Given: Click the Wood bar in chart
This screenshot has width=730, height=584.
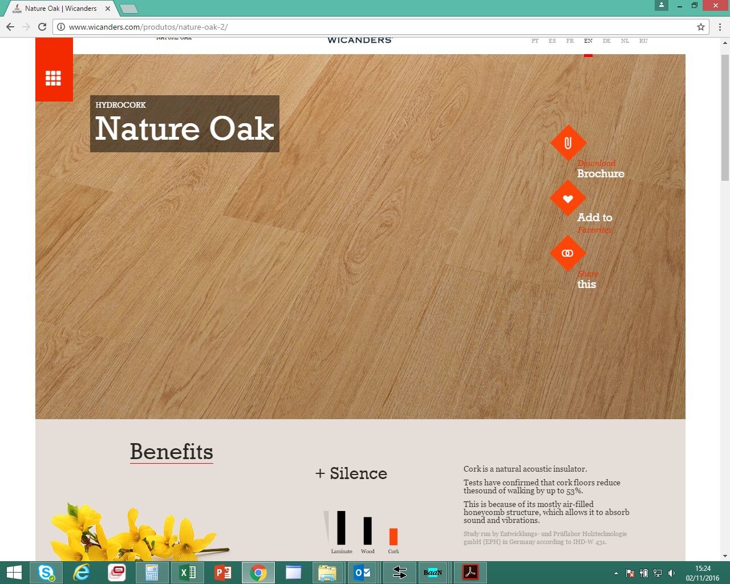Looking at the screenshot, I should click(x=368, y=530).
